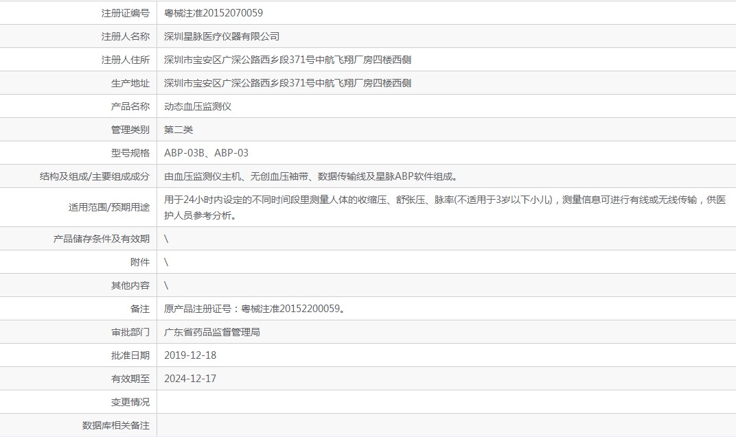The width and height of the screenshot is (736, 437).
Task: Select registration number 粤械注准20152070059
Action: 213,13
